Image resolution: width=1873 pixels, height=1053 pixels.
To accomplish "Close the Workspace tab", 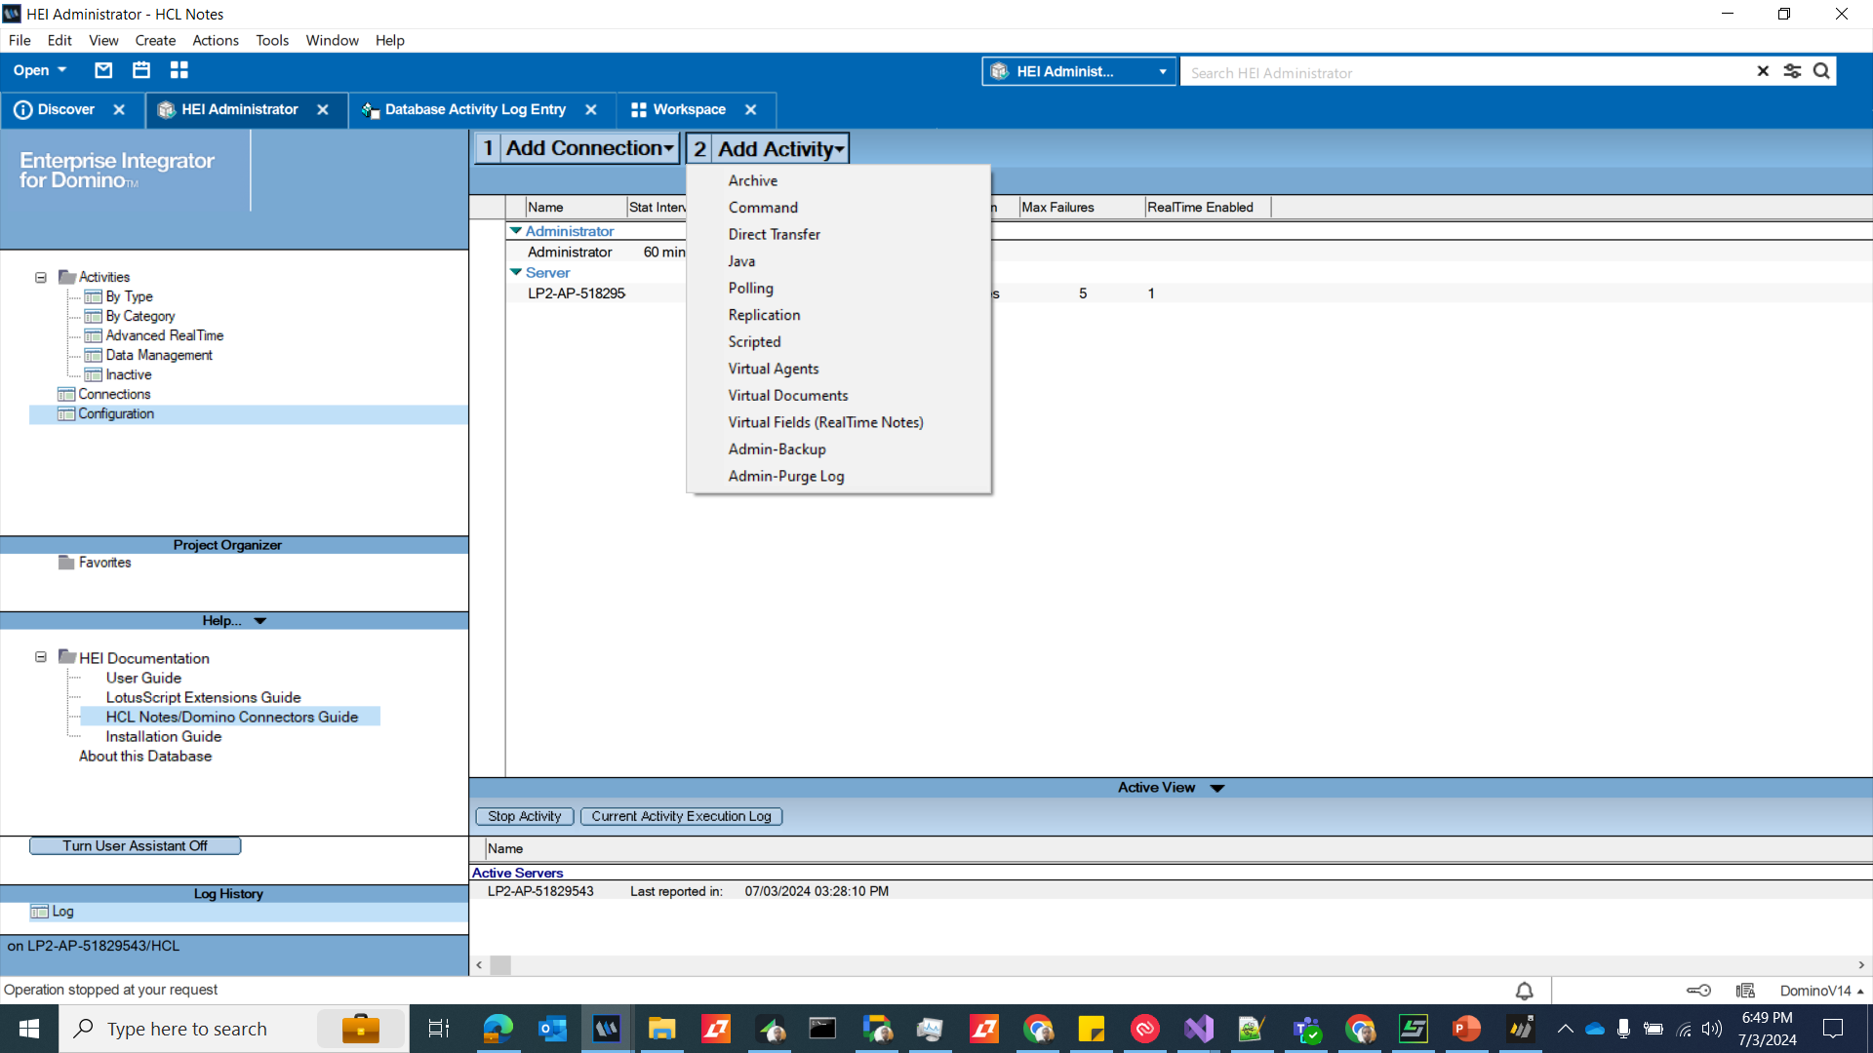I will click(751, 110).
